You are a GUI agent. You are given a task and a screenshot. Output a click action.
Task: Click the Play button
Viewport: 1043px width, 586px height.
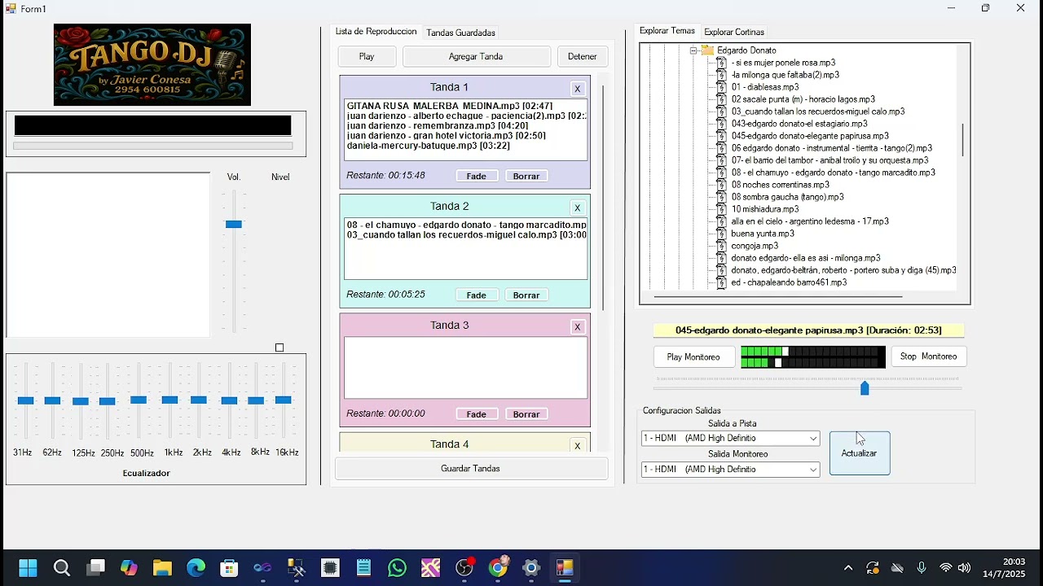click(367, 56)
